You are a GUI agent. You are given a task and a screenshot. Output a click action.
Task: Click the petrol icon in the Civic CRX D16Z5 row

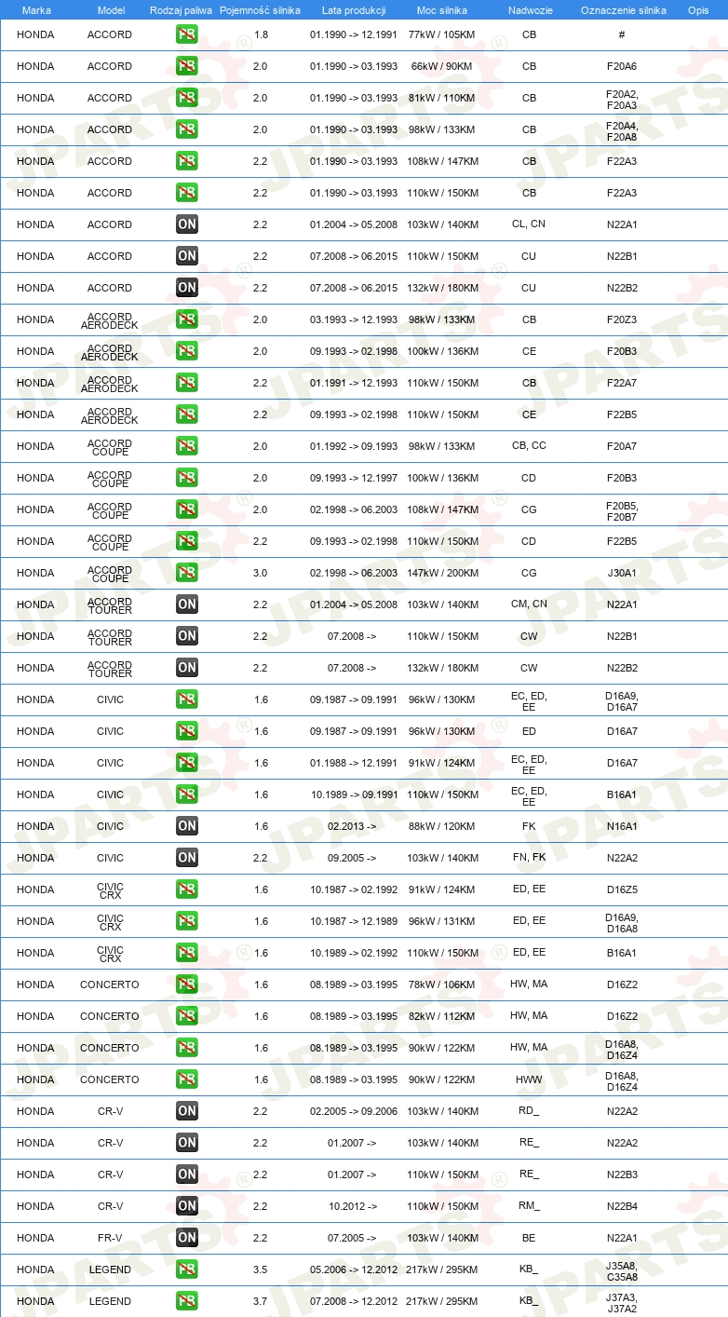point(187,889)
